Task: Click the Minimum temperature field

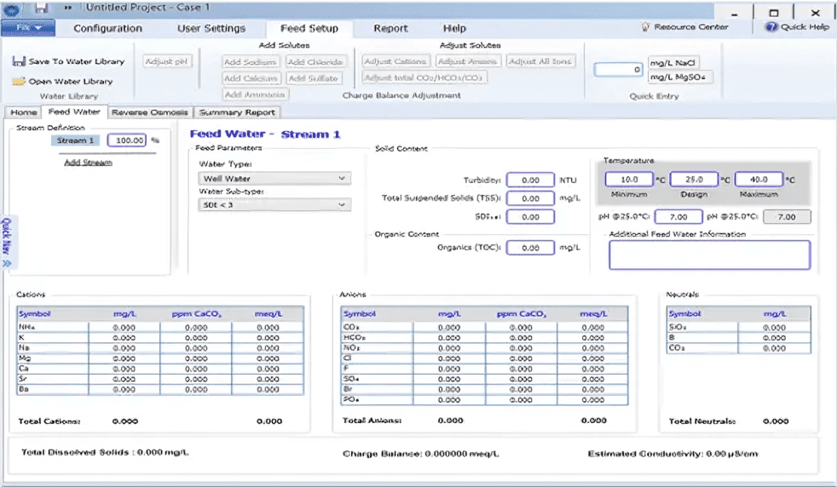Action: point(629,180)
